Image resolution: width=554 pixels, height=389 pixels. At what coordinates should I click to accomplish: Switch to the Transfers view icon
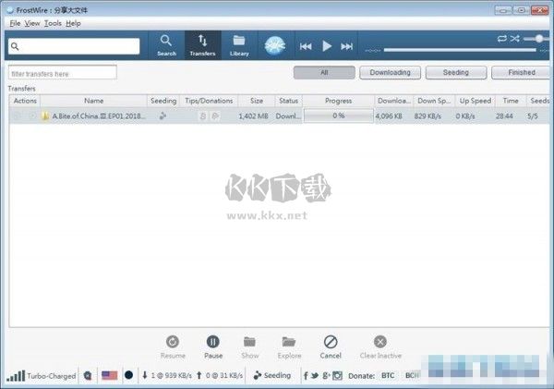[202, 45]
